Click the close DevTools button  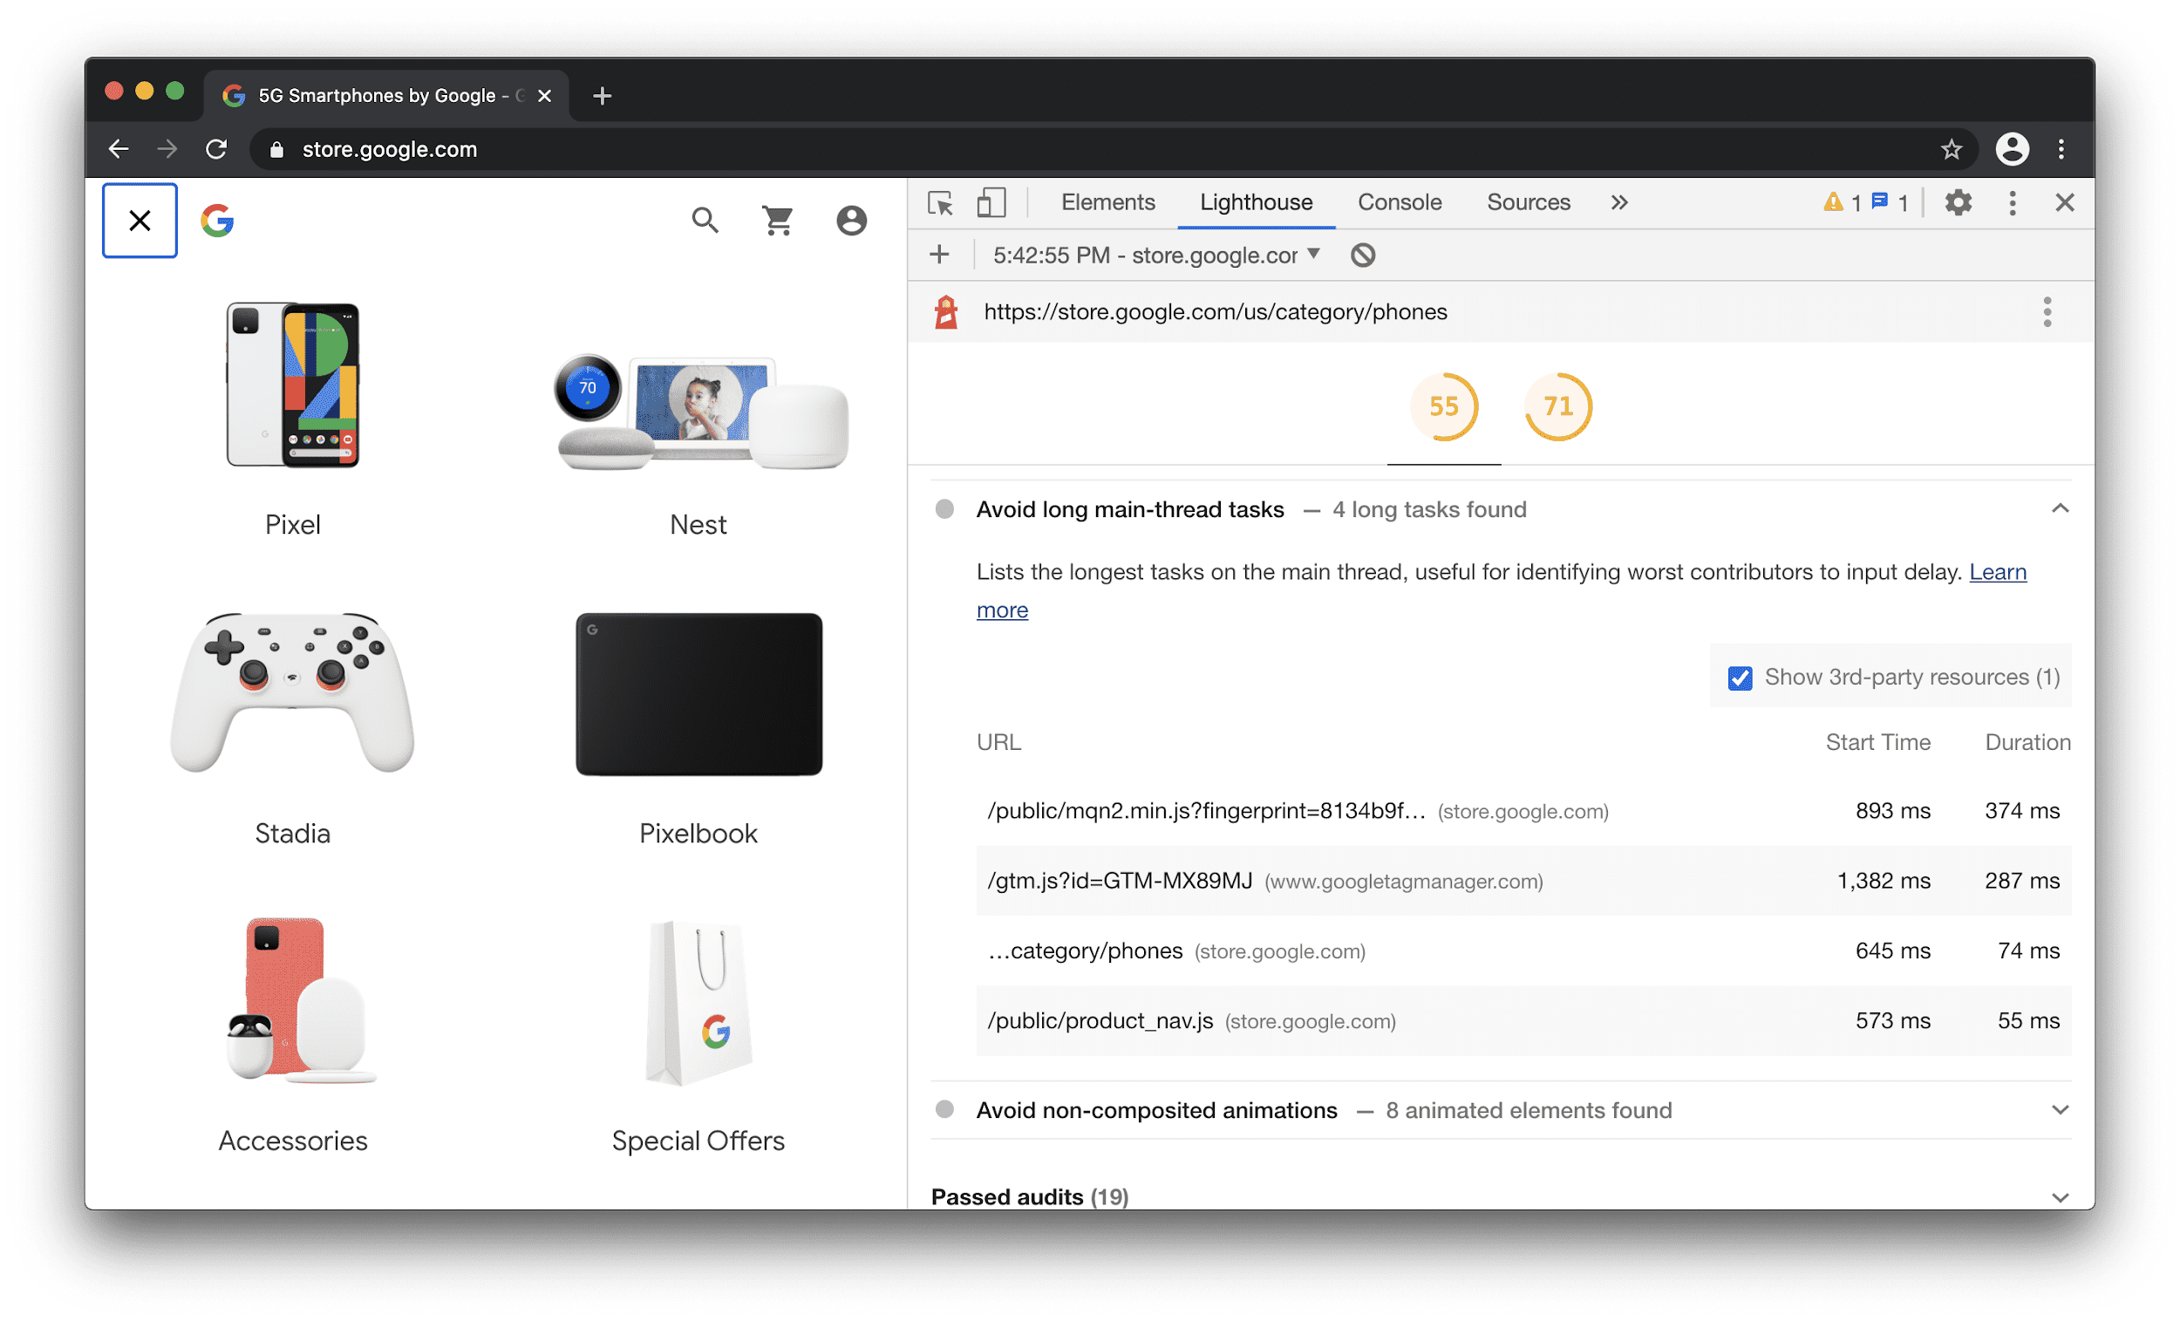tap(2065, 202)
